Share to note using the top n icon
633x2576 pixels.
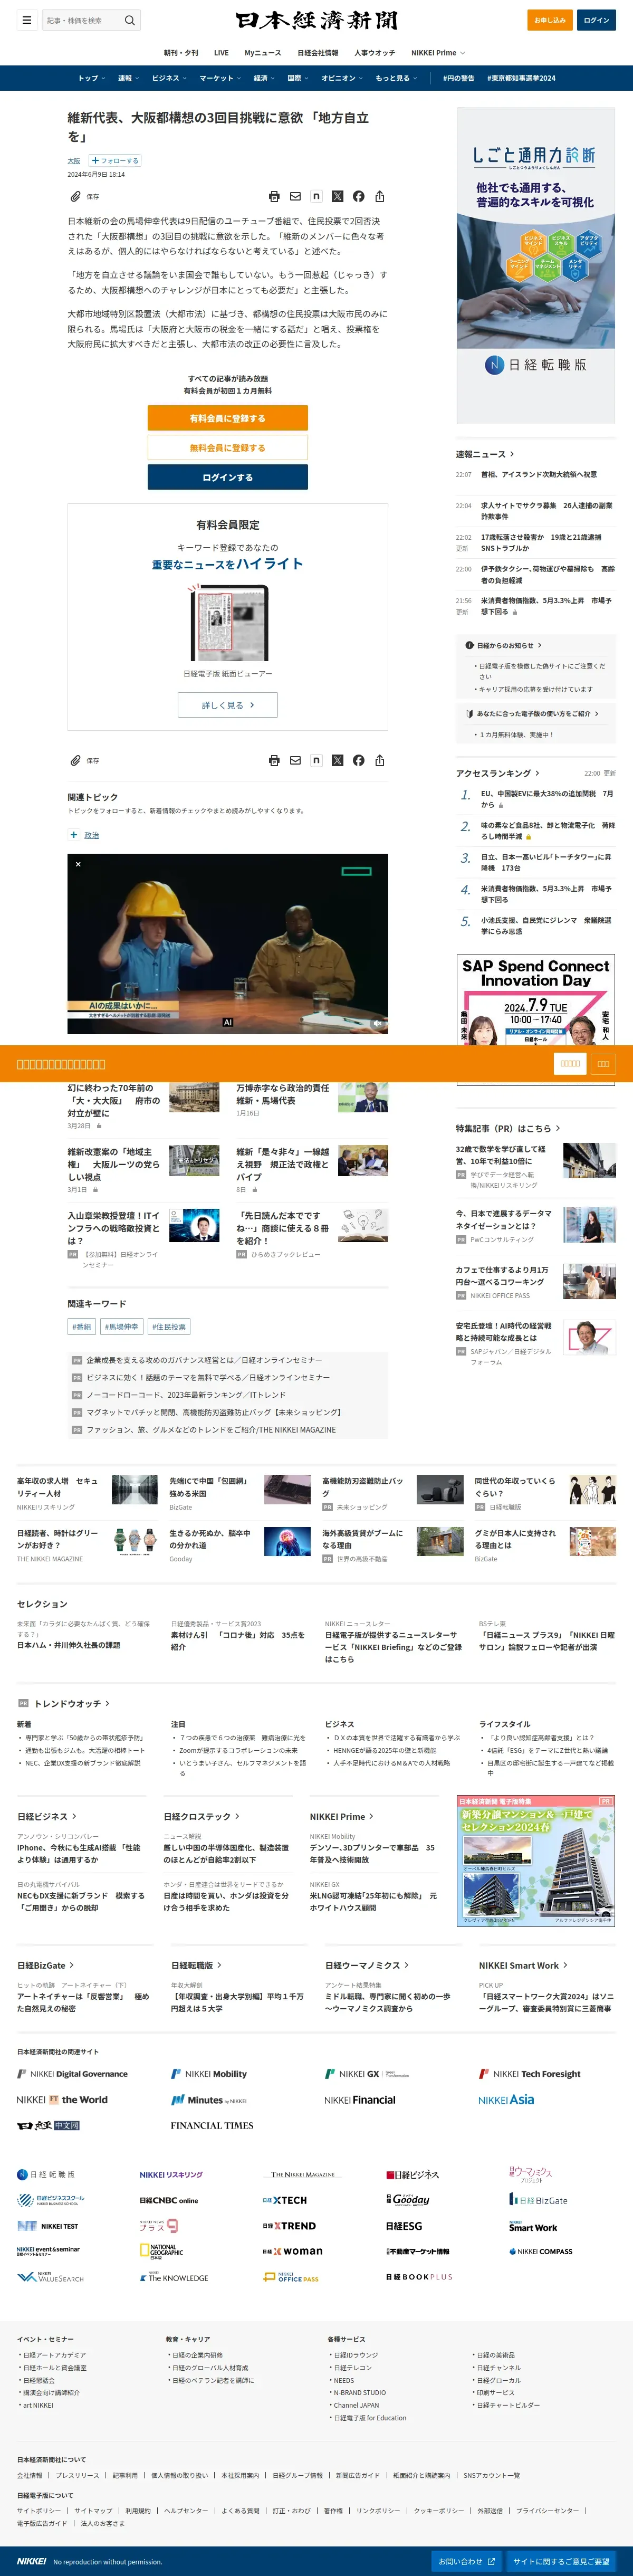316,197
